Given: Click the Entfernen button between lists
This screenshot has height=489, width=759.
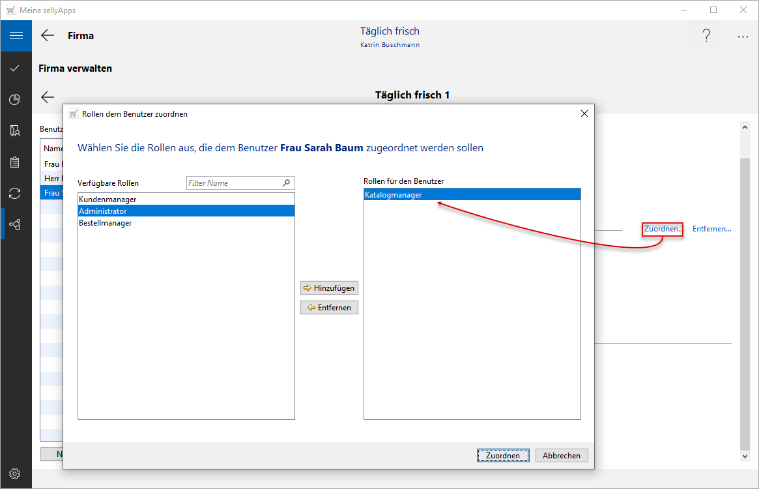Looking at the screenshot, I should (329, 308).
